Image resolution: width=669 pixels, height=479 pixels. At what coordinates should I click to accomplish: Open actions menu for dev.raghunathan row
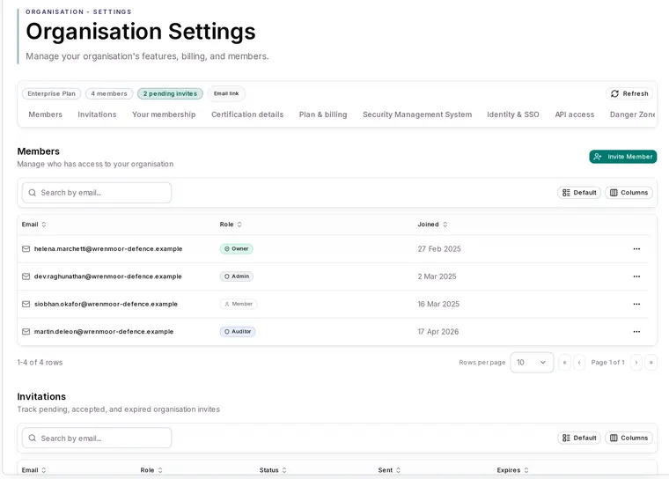click(636, 276)
